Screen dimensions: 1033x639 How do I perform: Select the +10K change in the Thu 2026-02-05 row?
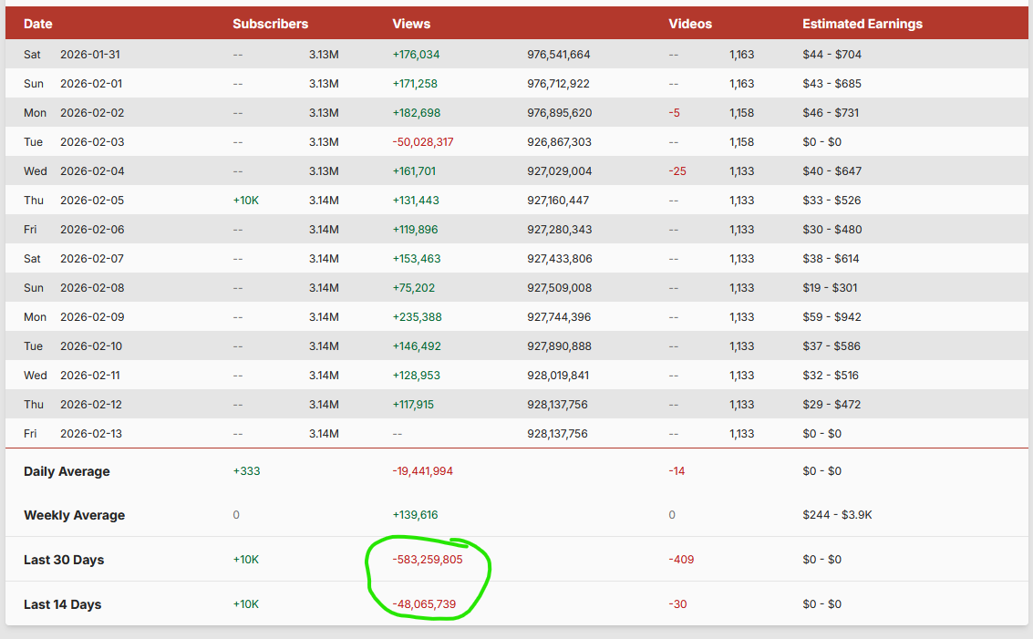(246, 201)
